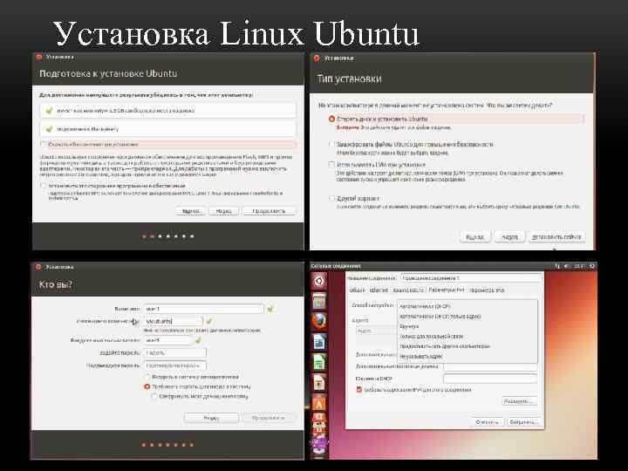This screenshot has width=628, height=471.
Task: Tick the install third-party software checkbox
Action: pyautogui.click(x=44, y=186)
